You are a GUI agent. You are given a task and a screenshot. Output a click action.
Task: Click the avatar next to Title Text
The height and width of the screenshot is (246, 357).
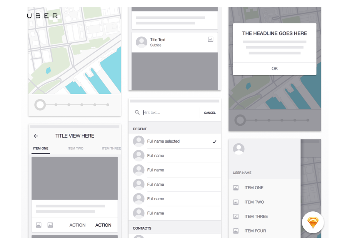(142, 42)
